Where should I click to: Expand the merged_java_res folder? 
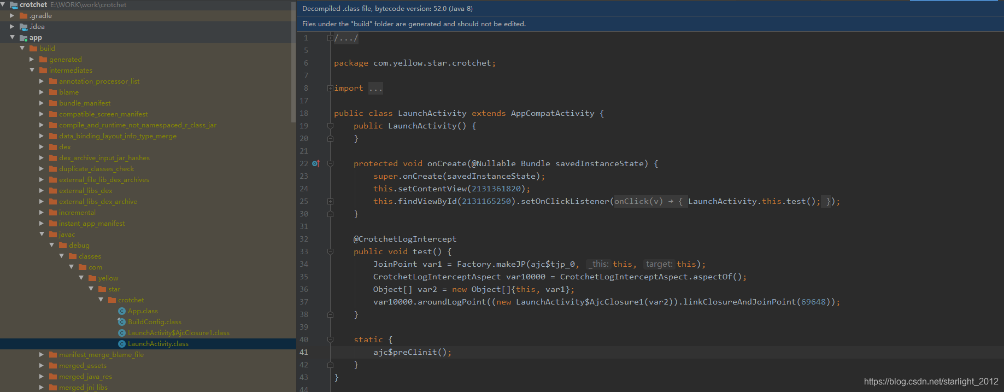point(42,377)
